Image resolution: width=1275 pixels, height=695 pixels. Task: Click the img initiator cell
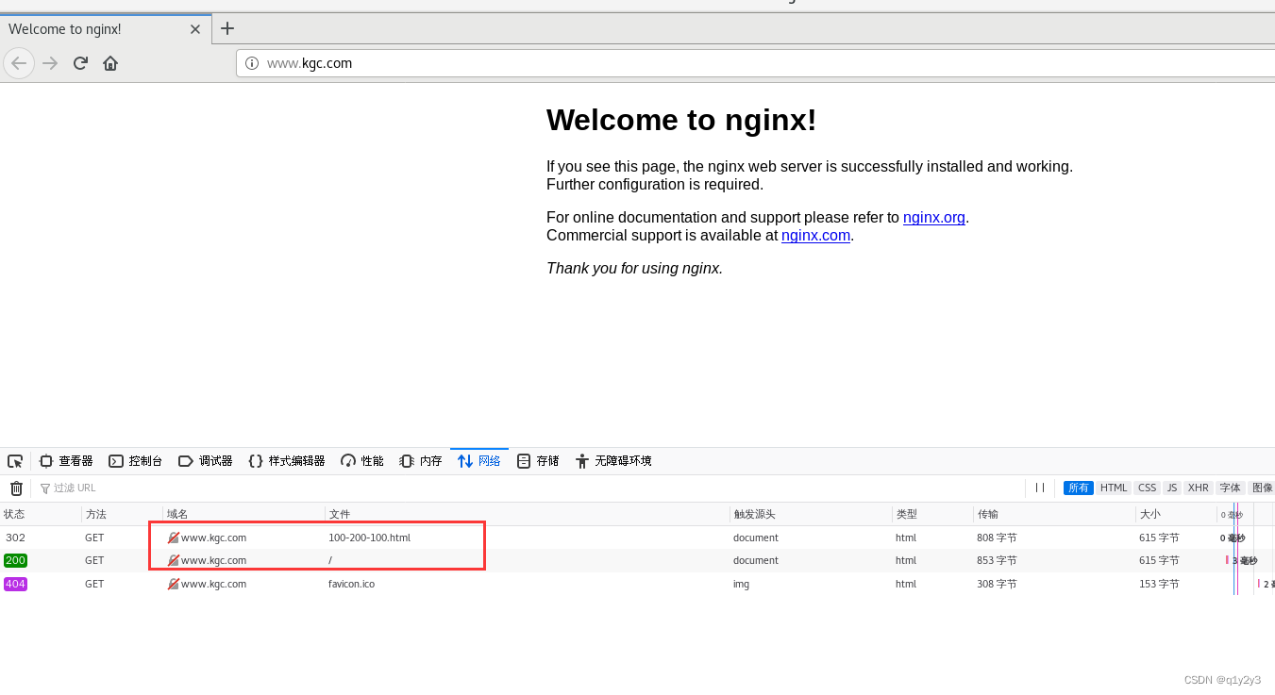pyautogui.click(x=741, y=584)
